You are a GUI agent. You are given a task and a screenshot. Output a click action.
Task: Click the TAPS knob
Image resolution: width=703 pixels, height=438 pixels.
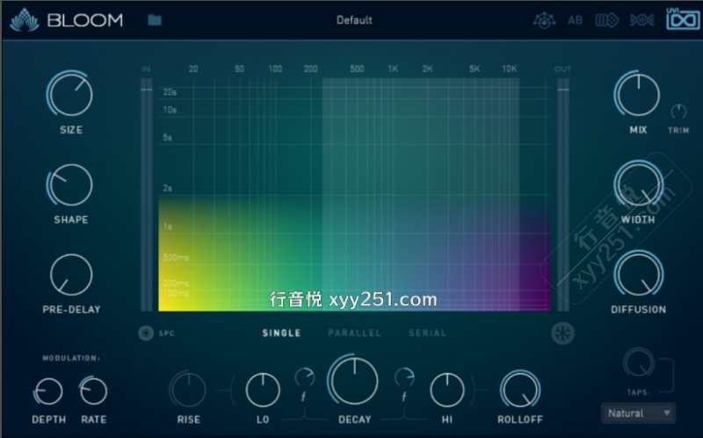(639, 363)
